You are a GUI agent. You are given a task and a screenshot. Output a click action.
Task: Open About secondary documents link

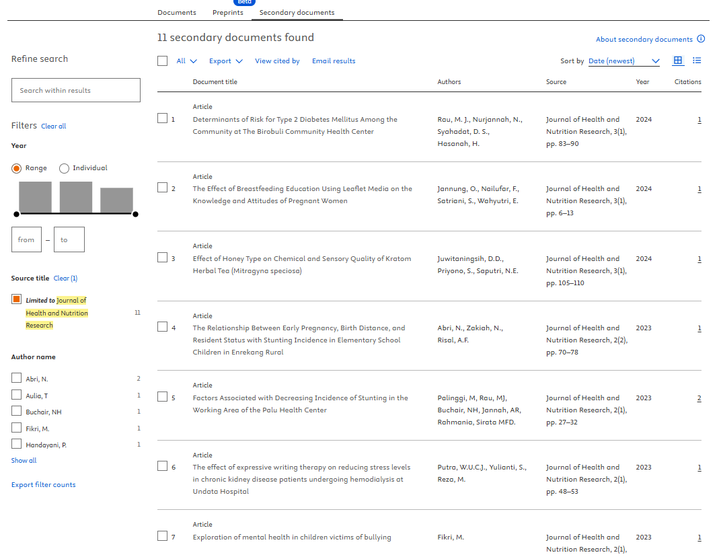coord(644,39)
